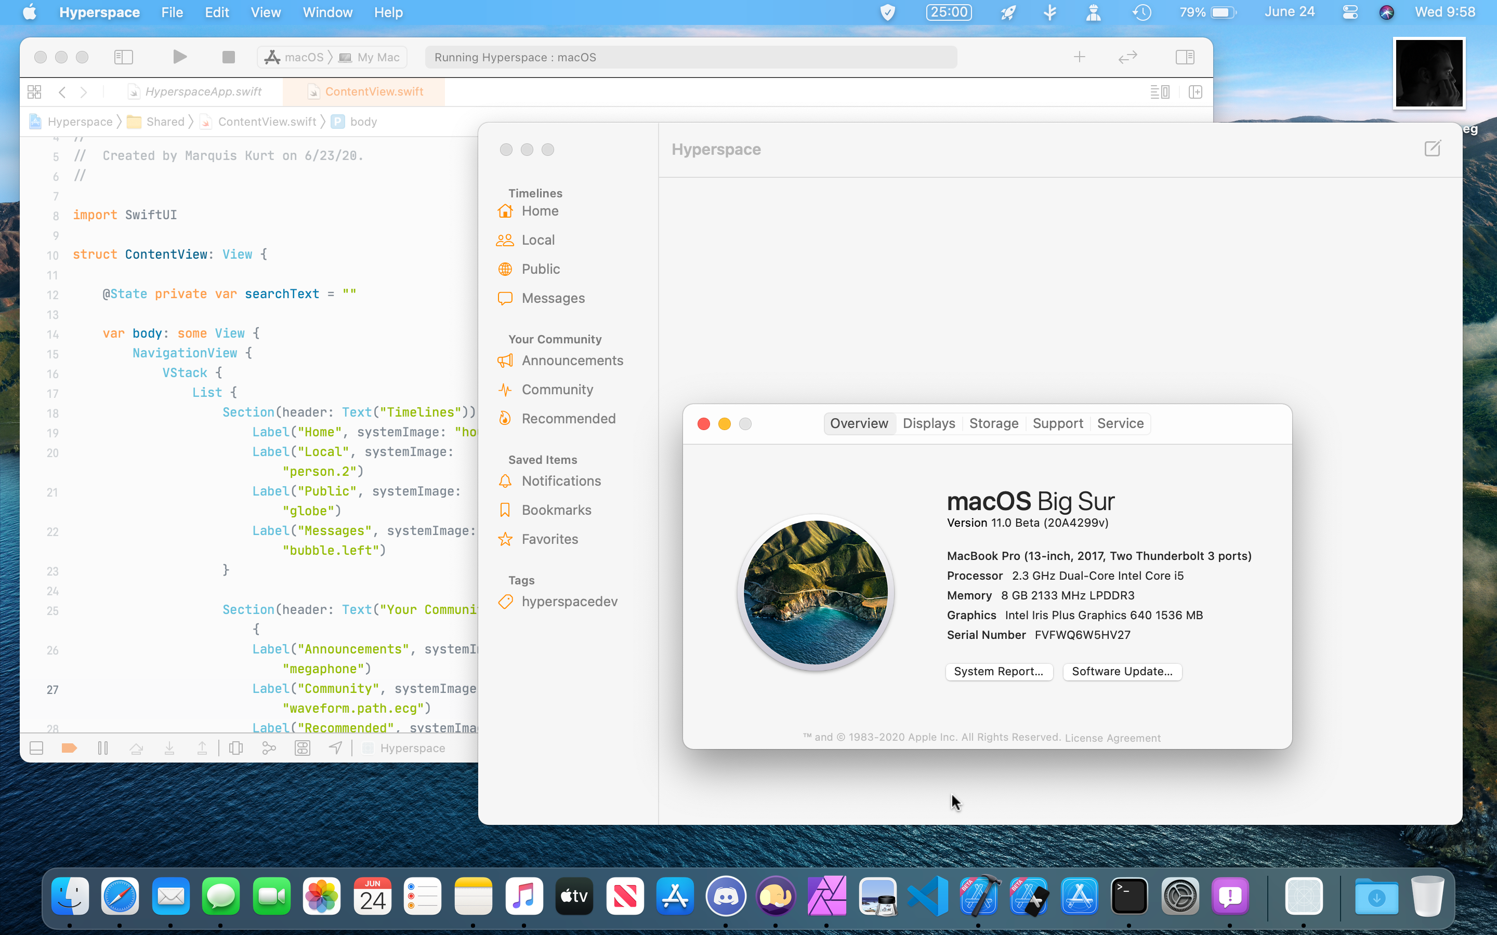
Task: Open the License Agreement link
Action: tap(1112, 738)
